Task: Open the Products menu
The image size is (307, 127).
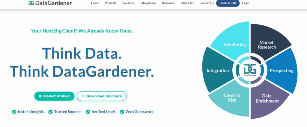Action: [x=111, y=3]
